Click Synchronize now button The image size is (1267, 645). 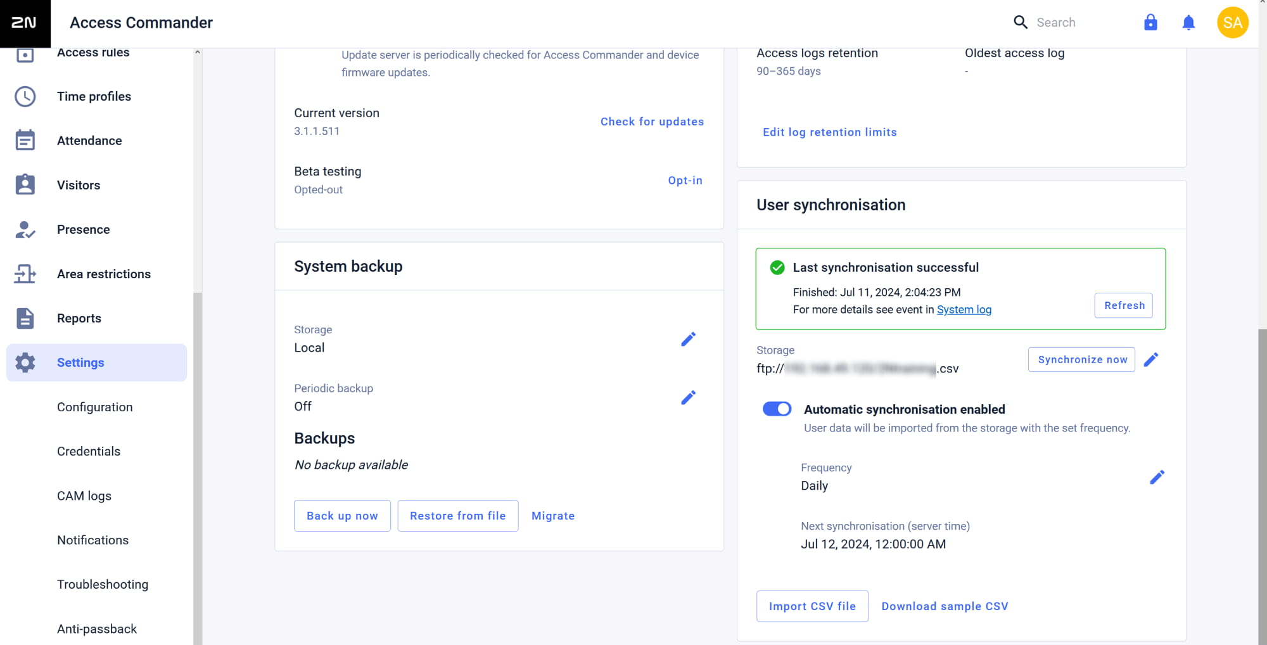[x=1081, y=359]
